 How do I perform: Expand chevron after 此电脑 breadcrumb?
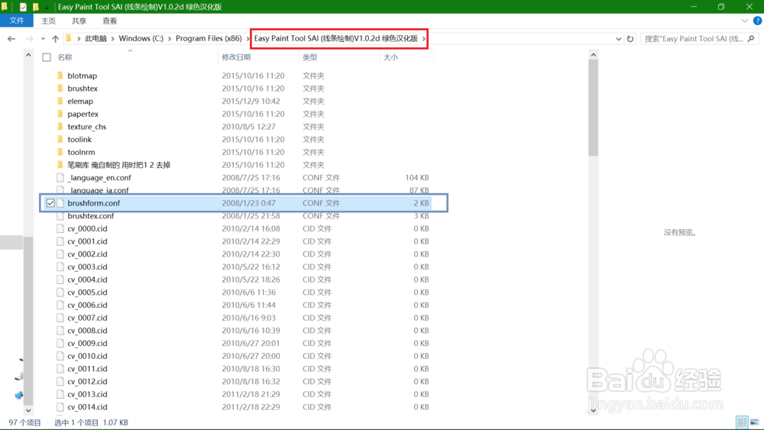(112, 38)
